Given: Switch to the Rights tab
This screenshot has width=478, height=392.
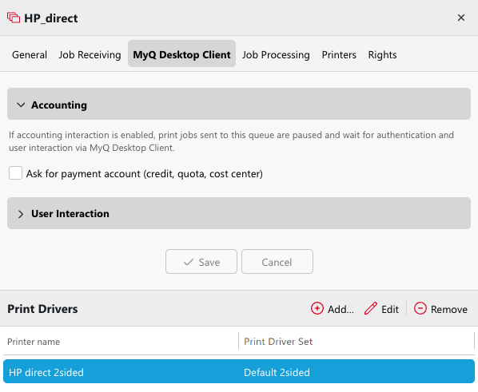Looking at the screenshot, I should tap(382, 55).
